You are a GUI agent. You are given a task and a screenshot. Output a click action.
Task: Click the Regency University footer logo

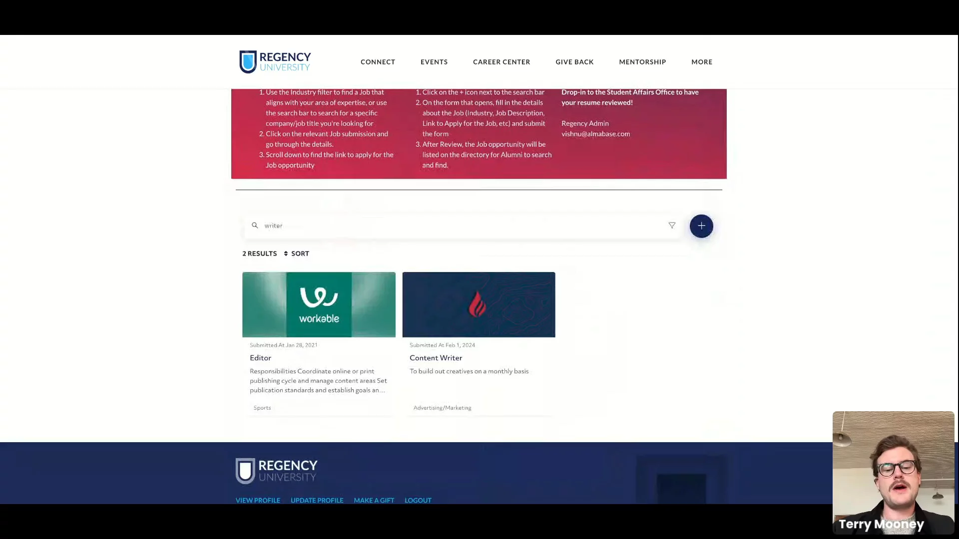coord(277,471)
